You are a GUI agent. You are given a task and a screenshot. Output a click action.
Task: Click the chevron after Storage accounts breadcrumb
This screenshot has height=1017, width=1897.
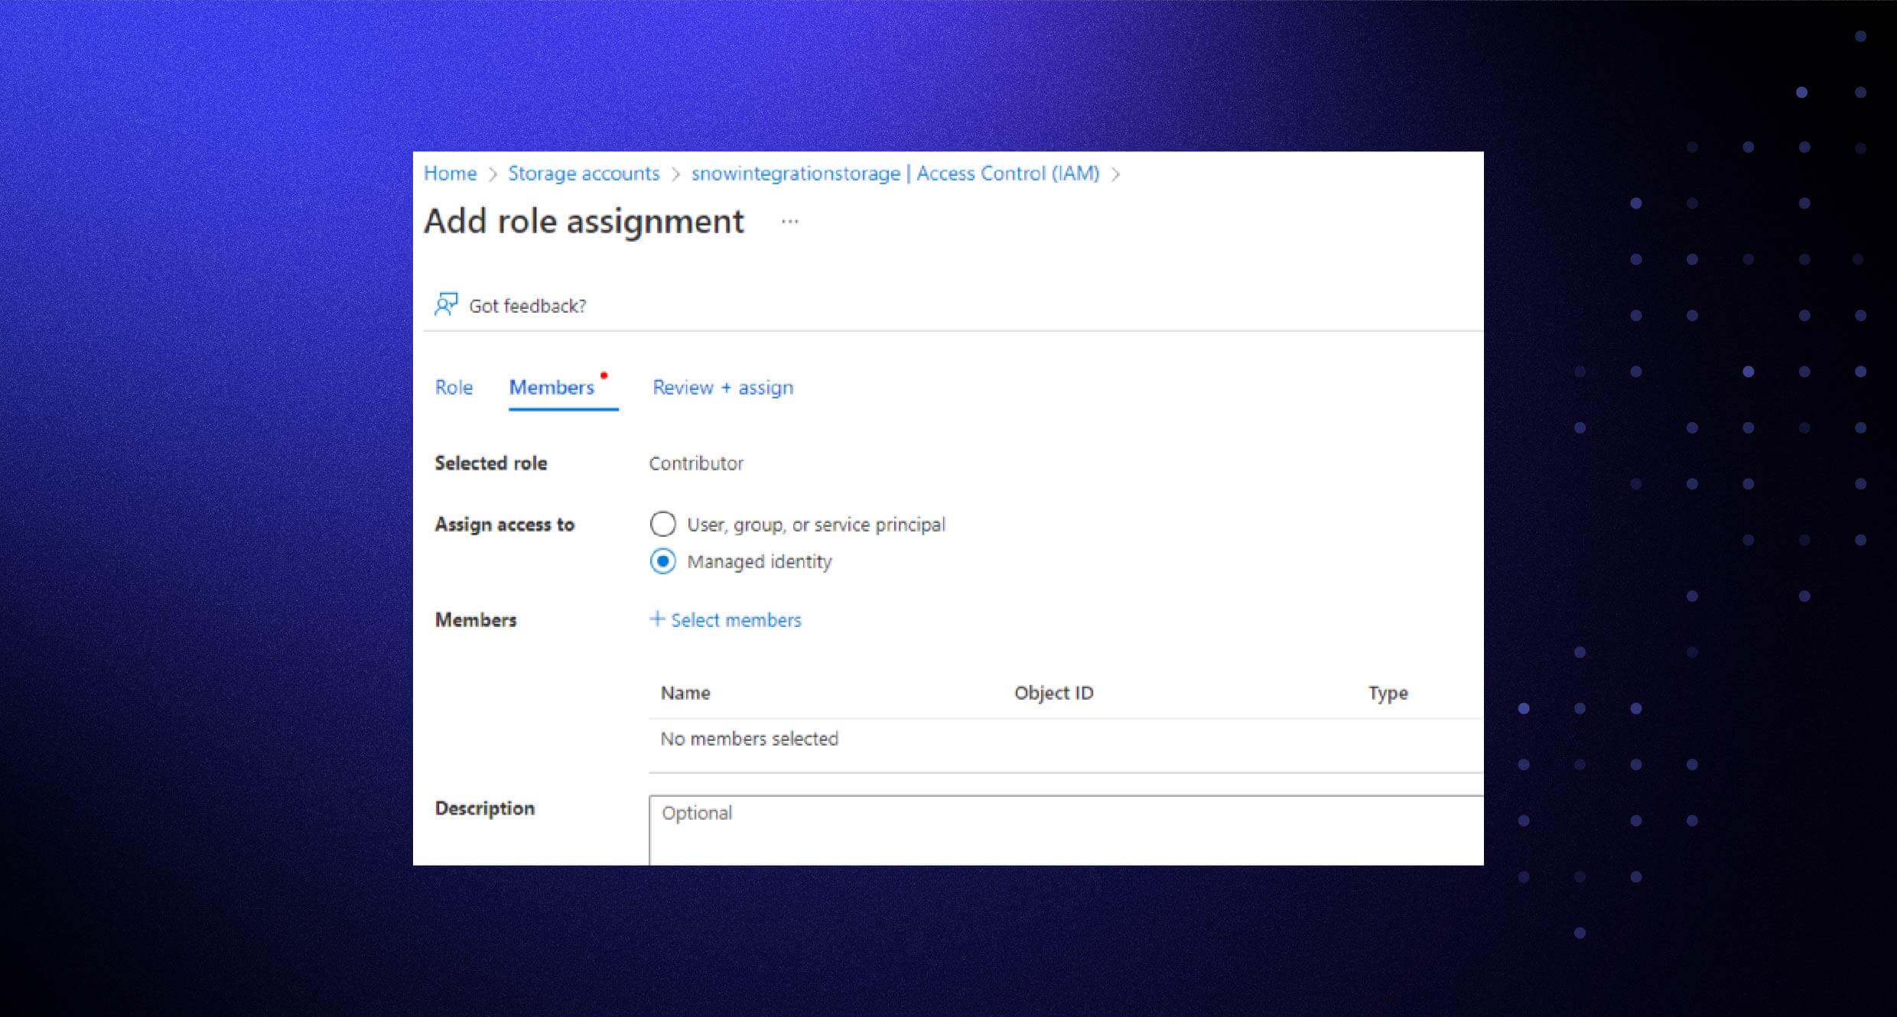click(675, 174)
